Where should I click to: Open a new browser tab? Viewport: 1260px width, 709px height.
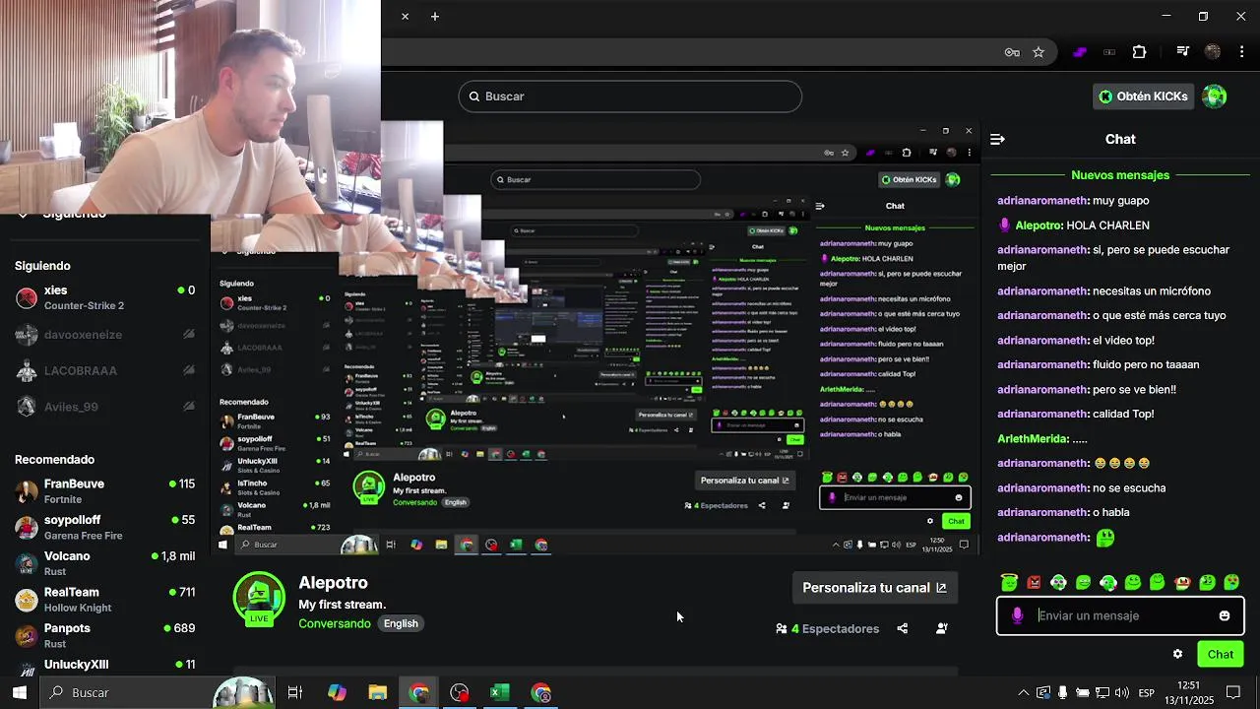(434, 17)
